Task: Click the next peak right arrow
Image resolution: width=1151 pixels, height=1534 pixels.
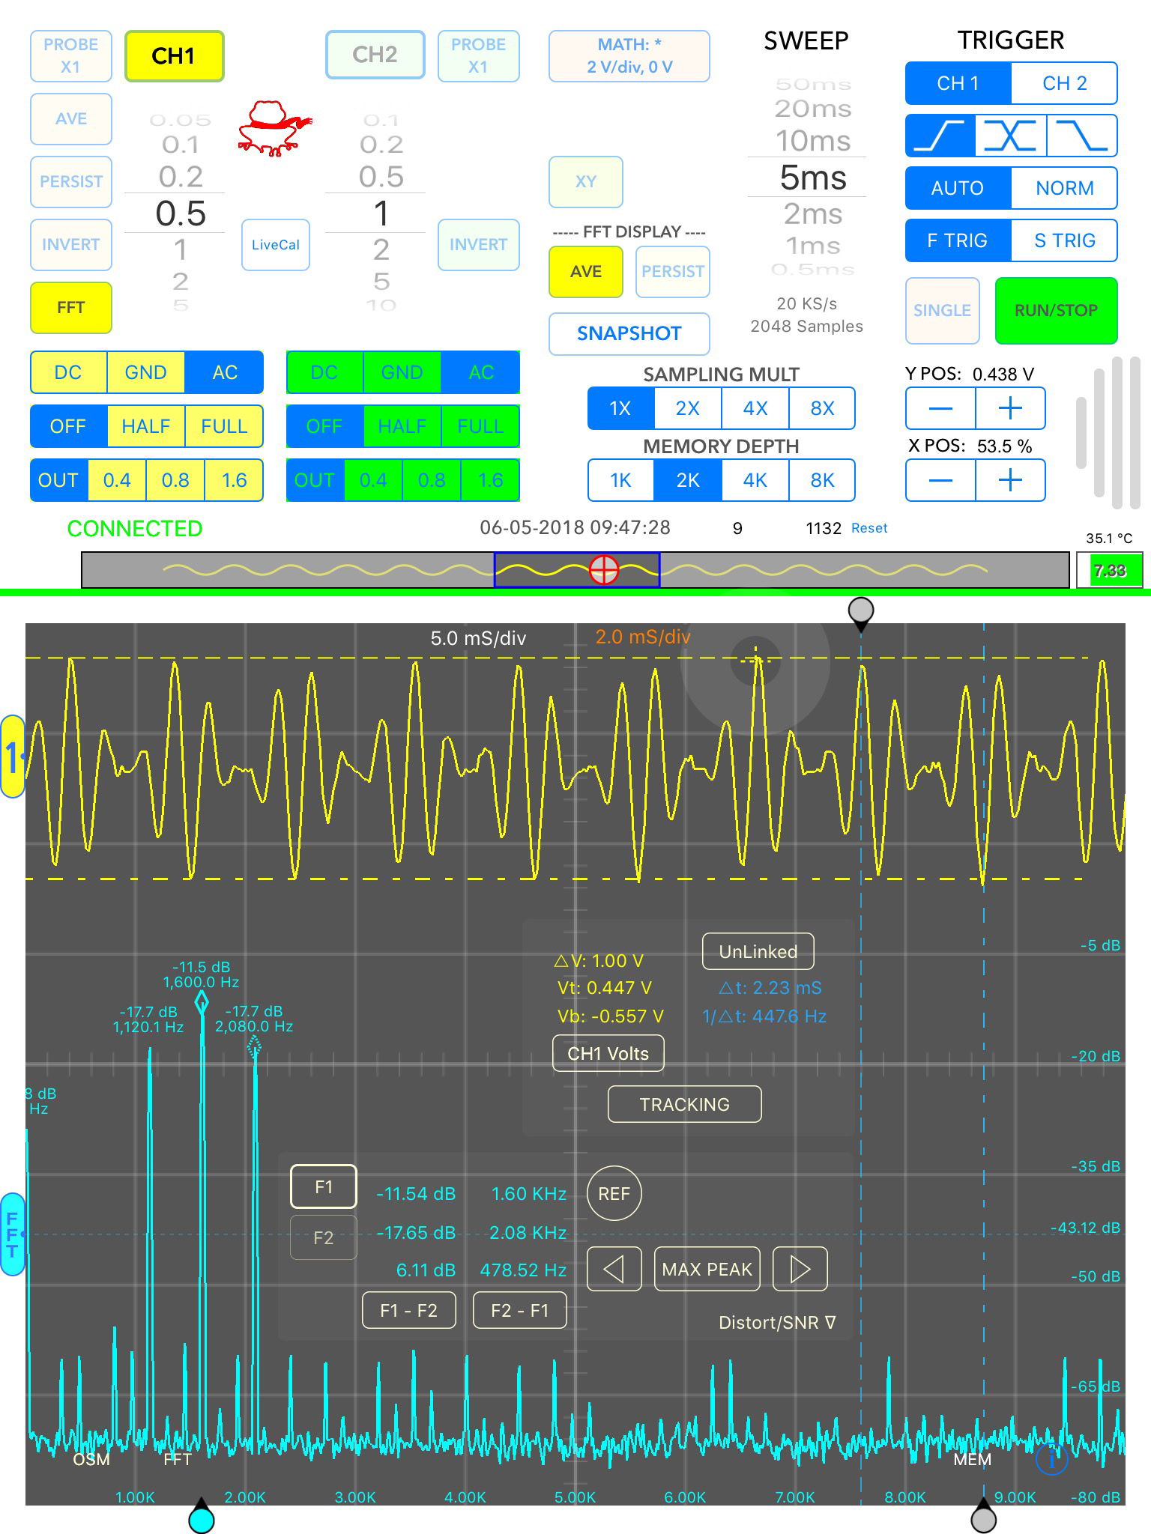Action: (x=800, y=1269)
